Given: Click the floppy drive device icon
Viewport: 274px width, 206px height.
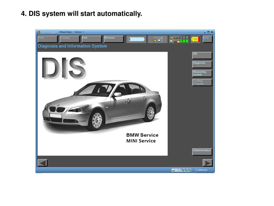Looking at the screenshot, I should click(180, 170).
